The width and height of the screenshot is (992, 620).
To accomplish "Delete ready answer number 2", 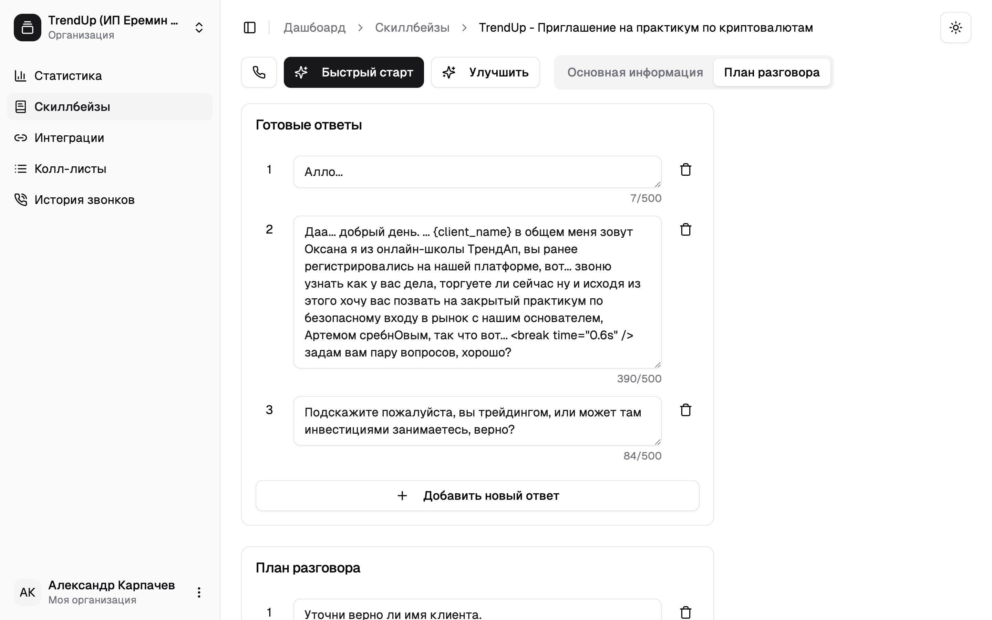I will 685,230.
